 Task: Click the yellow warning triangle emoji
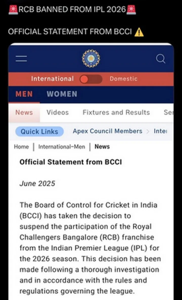(x=139, y=32)
